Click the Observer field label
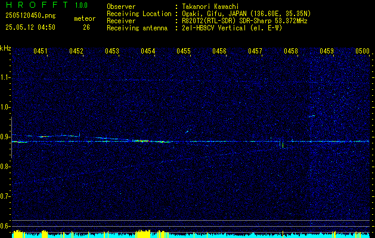This screenshot has height=238, width=375. point(121,7)
